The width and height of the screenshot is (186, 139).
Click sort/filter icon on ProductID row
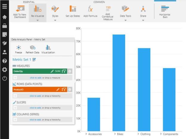pos(63,89)
